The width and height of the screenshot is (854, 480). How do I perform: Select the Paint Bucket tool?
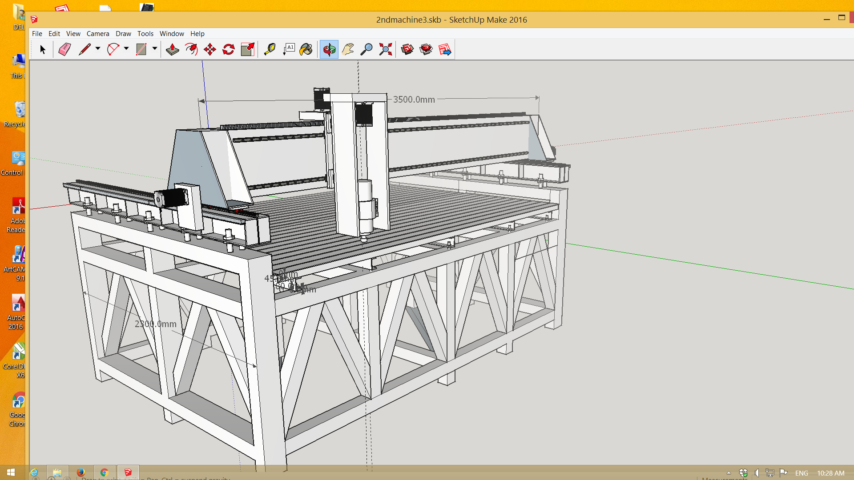(x=306, y=49)
